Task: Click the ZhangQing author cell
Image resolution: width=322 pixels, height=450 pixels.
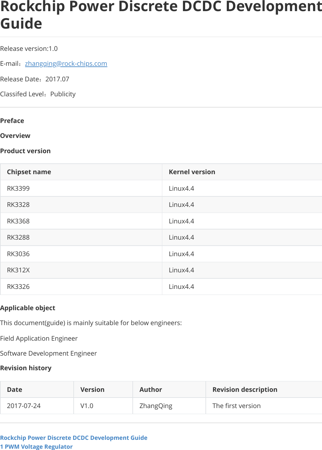Action: [156, 406]
